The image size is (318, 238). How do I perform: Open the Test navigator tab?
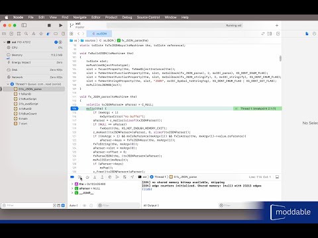tap(41, 34)
